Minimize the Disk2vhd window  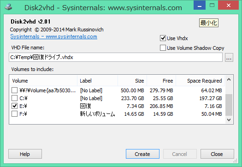200,6
